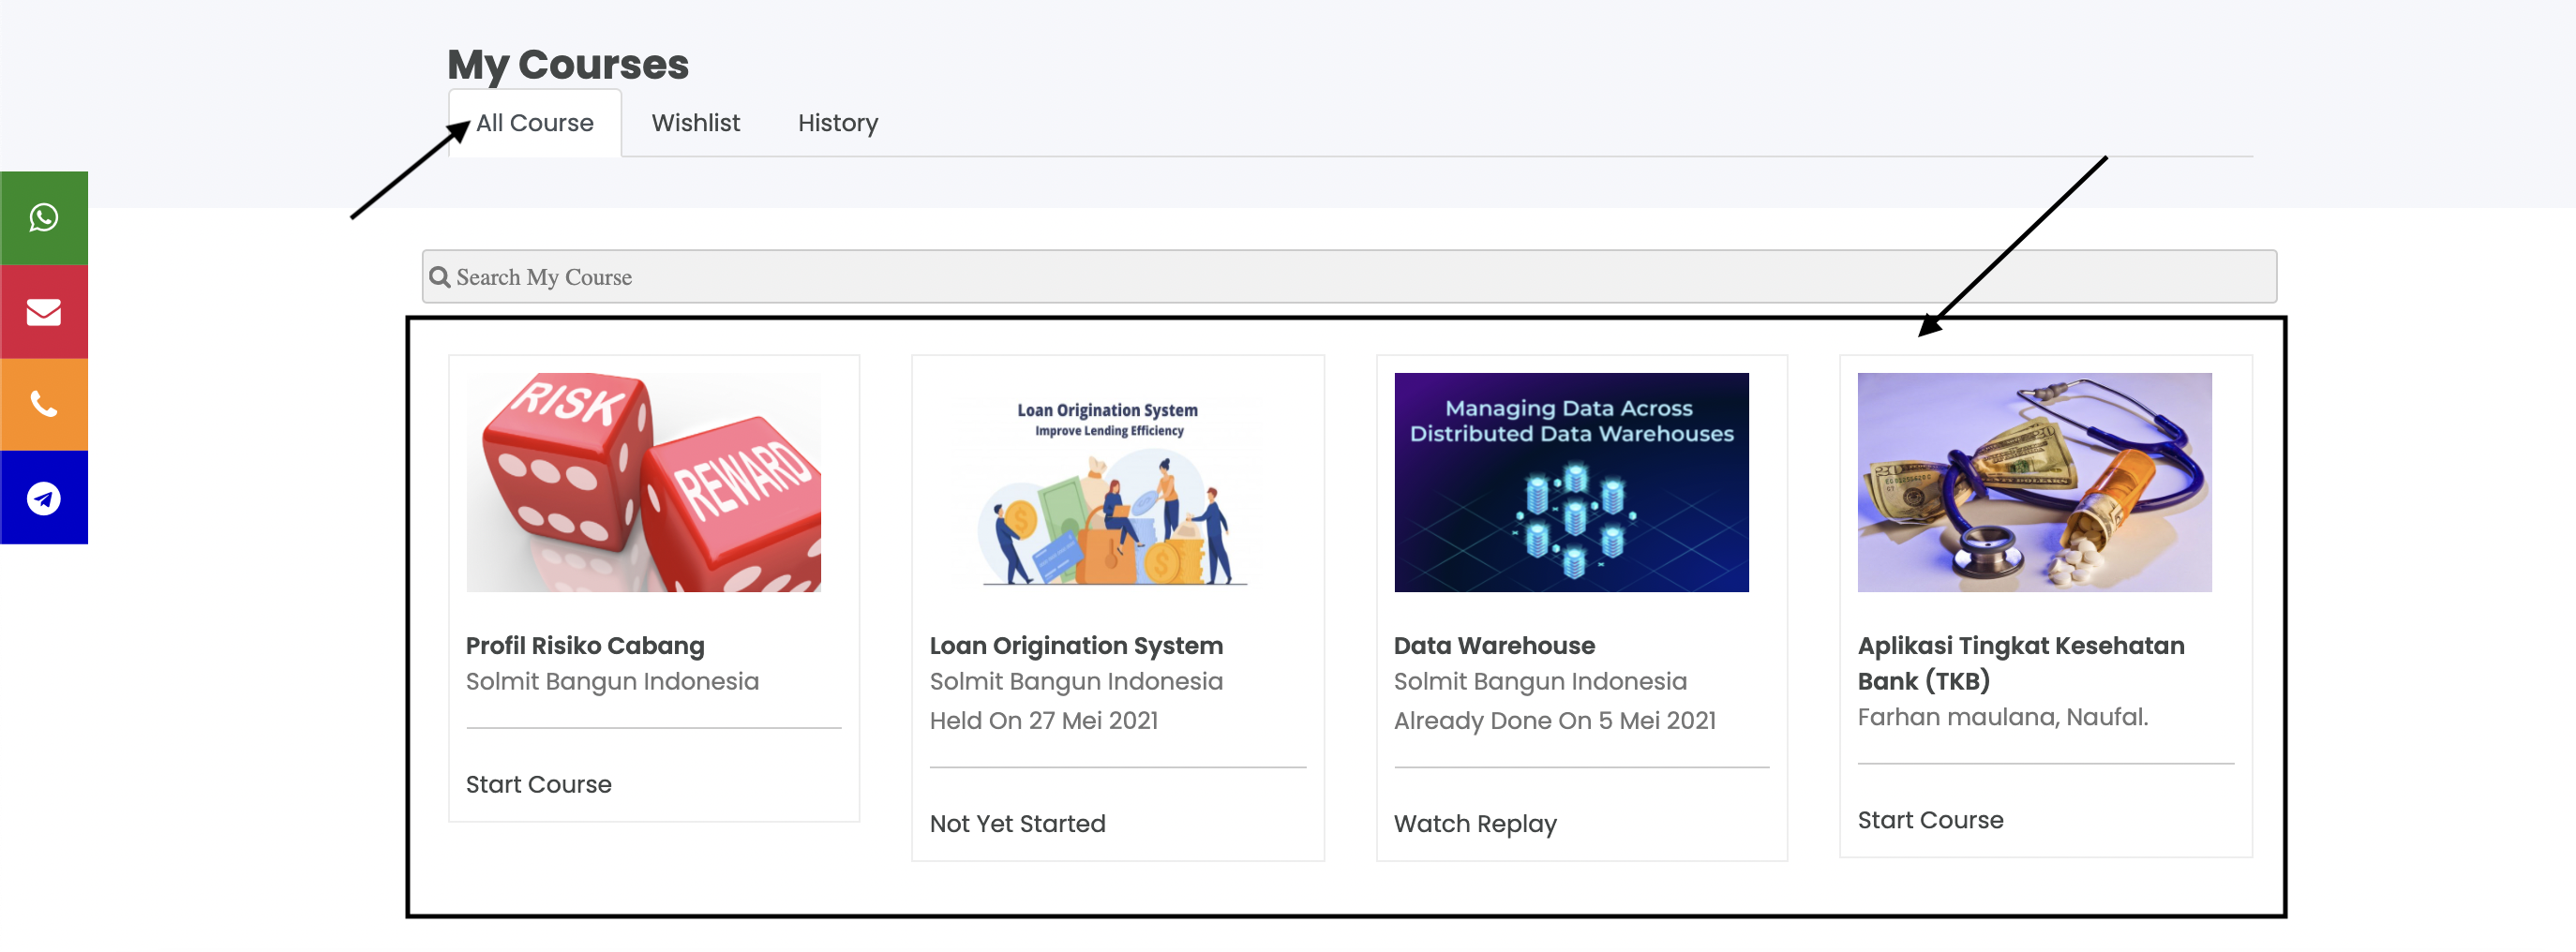This screenshot has height=952, width=2576.
Task: Click Solmit Bangun Indonesia under Profil Risiko
Action: coord(613,682)
